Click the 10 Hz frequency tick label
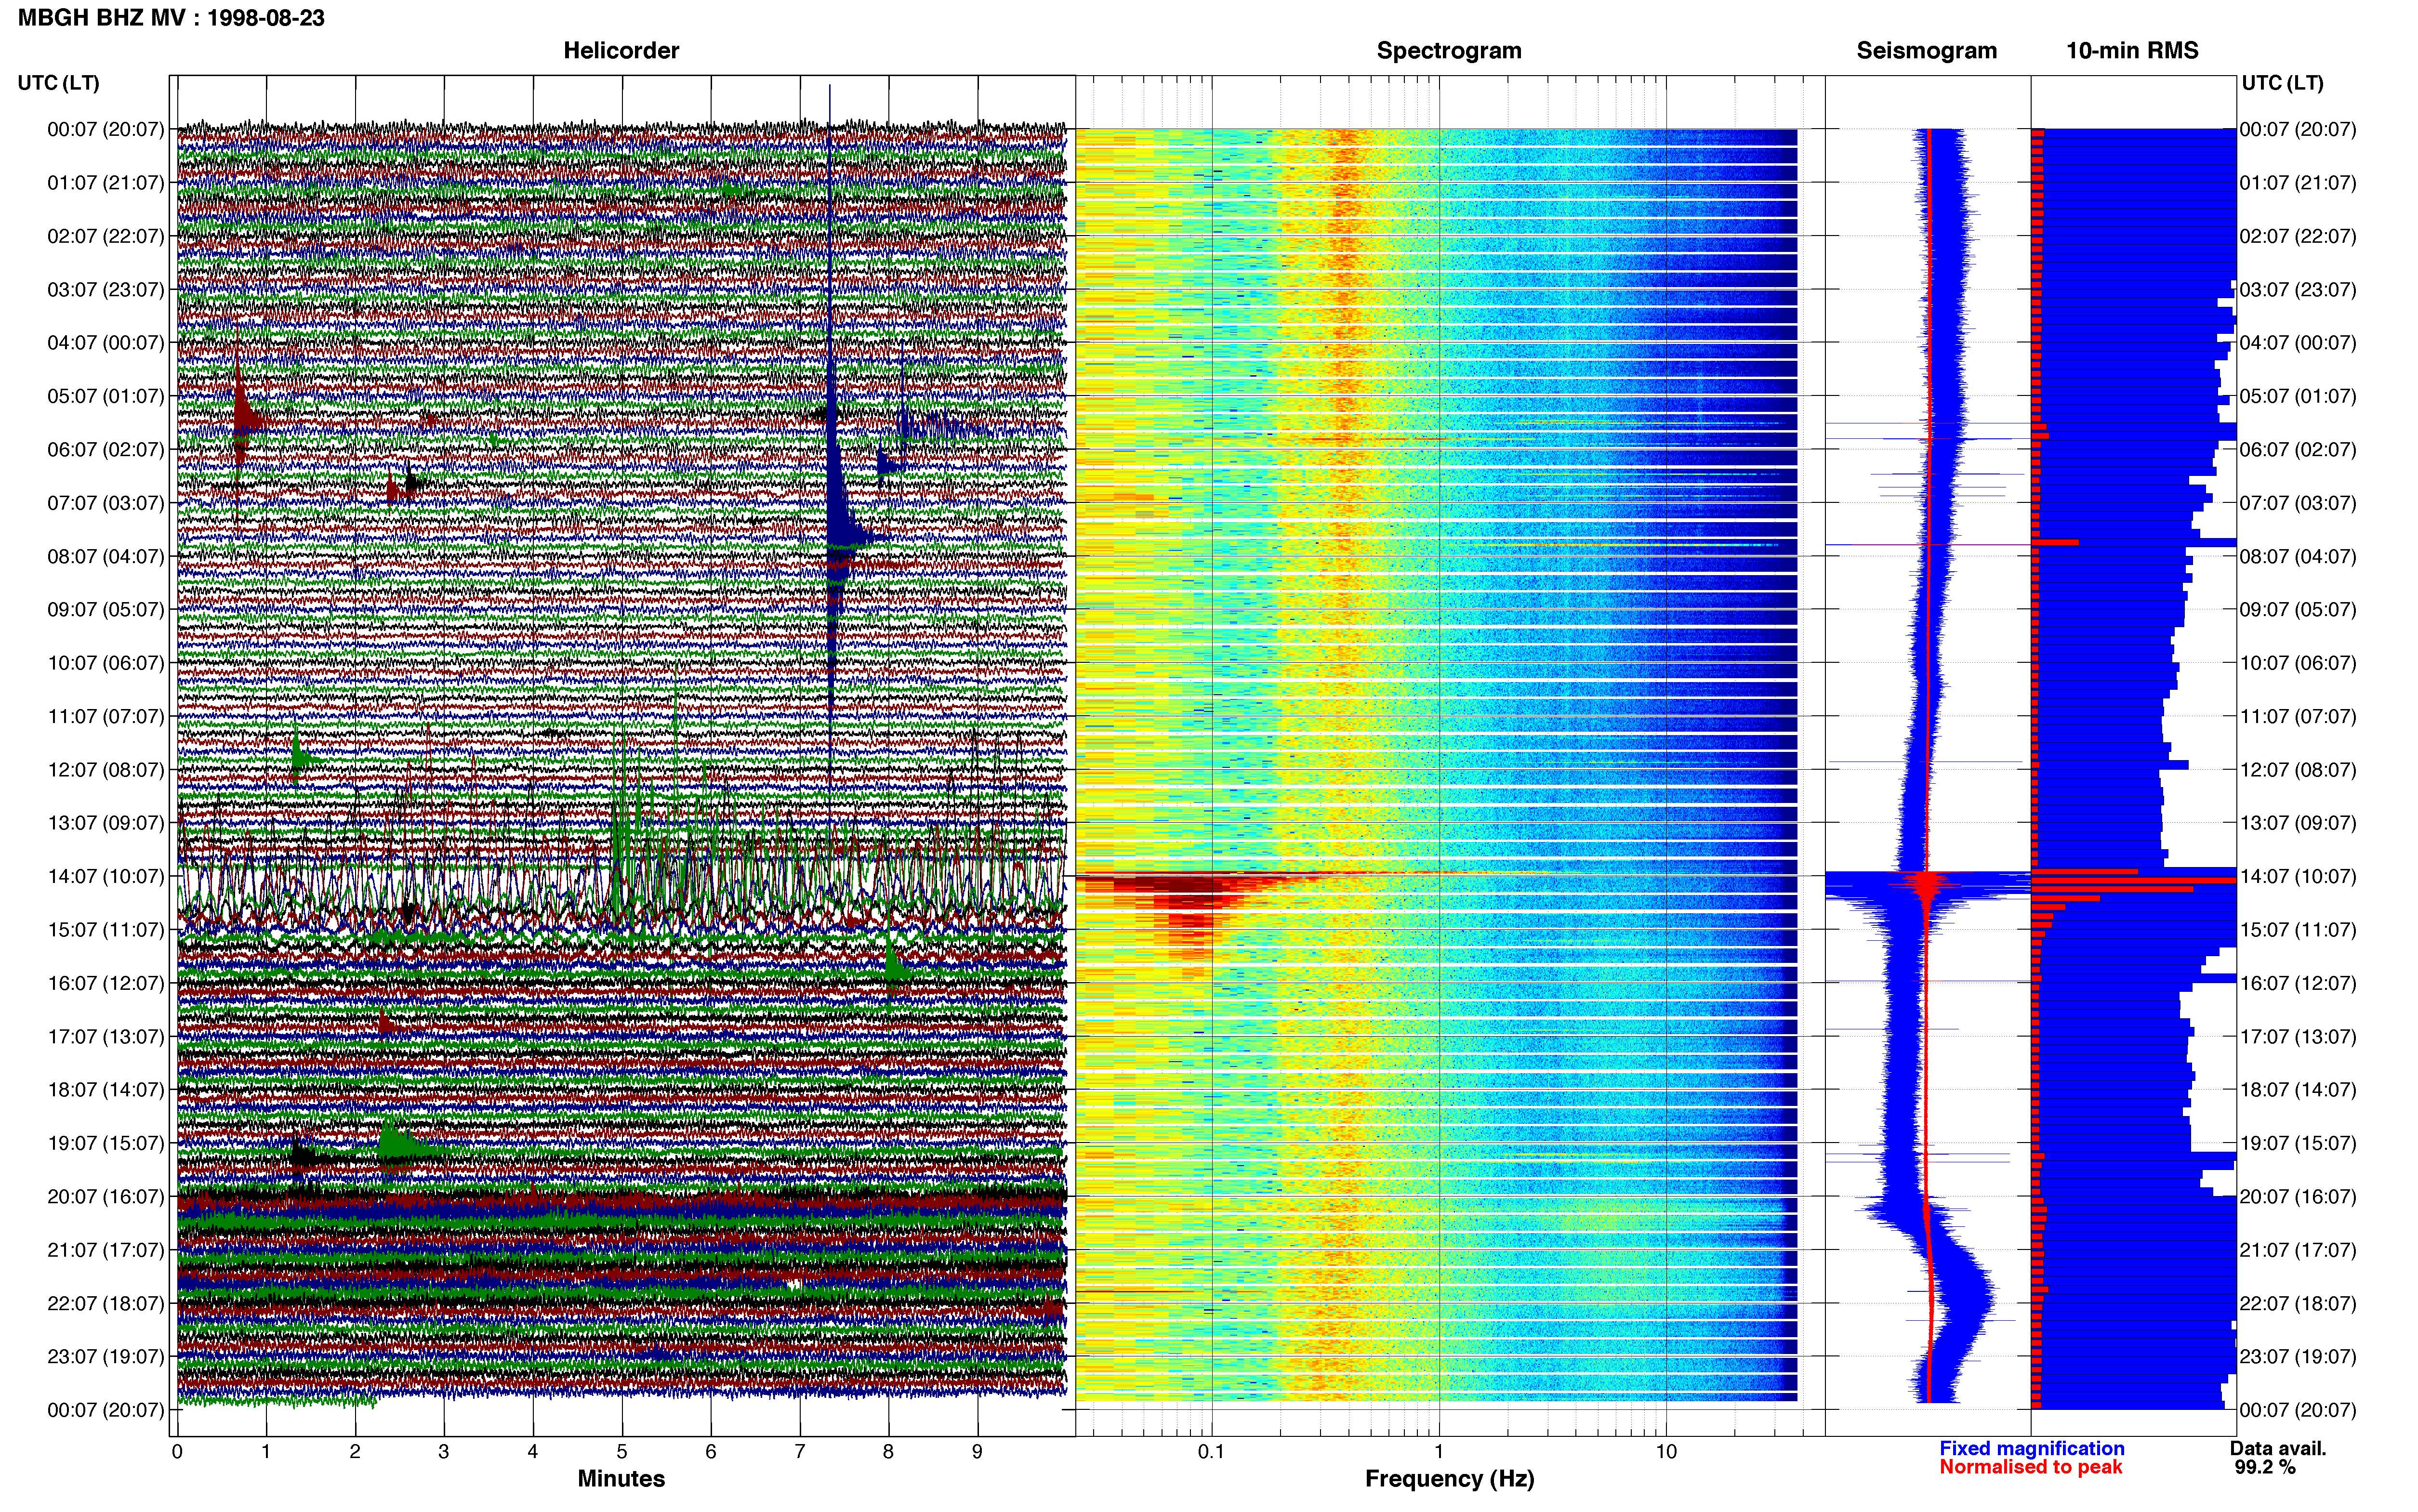2418x1512 pixels. 1666,1452
